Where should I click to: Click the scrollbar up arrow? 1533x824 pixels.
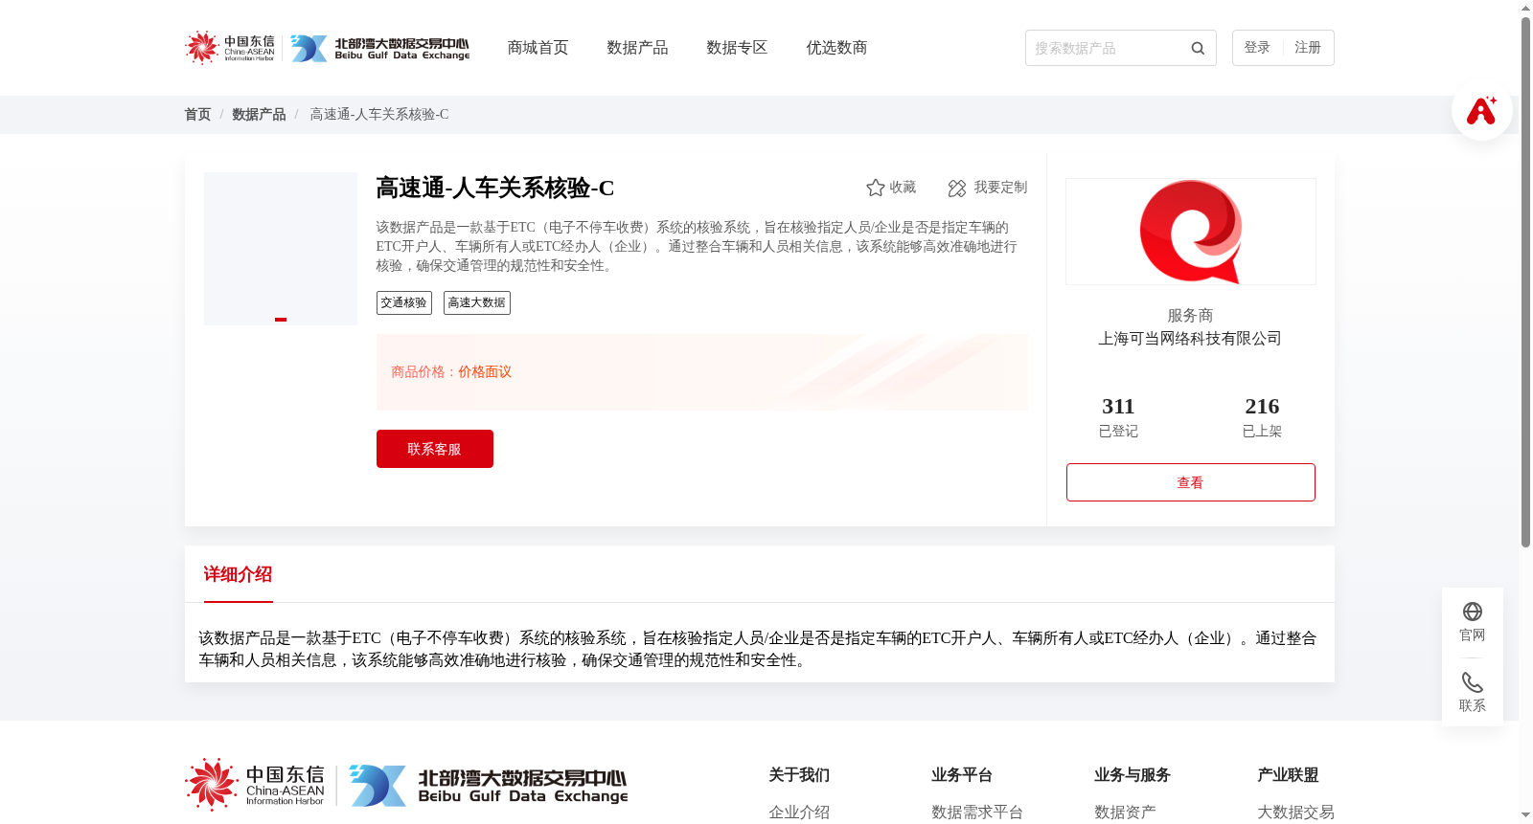pos(1525,8)
